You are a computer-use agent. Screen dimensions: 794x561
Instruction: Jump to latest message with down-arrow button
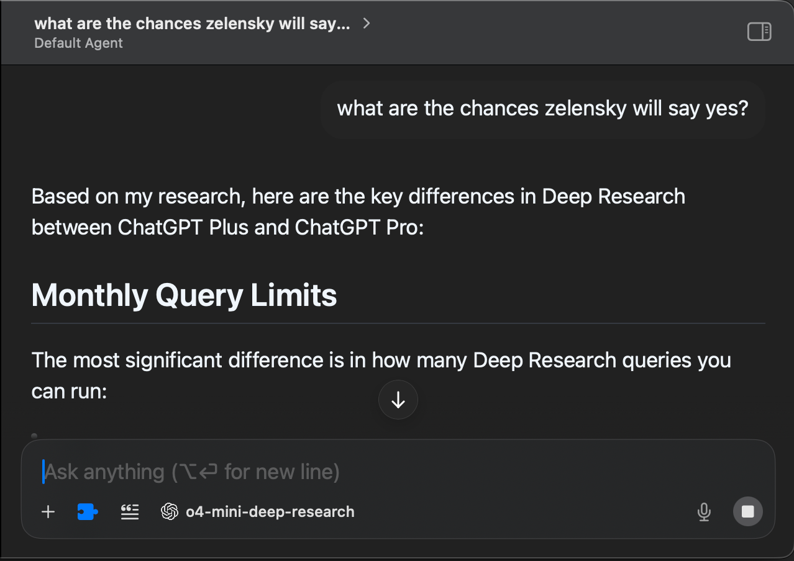pyautogui.click(x=398, y=400)
